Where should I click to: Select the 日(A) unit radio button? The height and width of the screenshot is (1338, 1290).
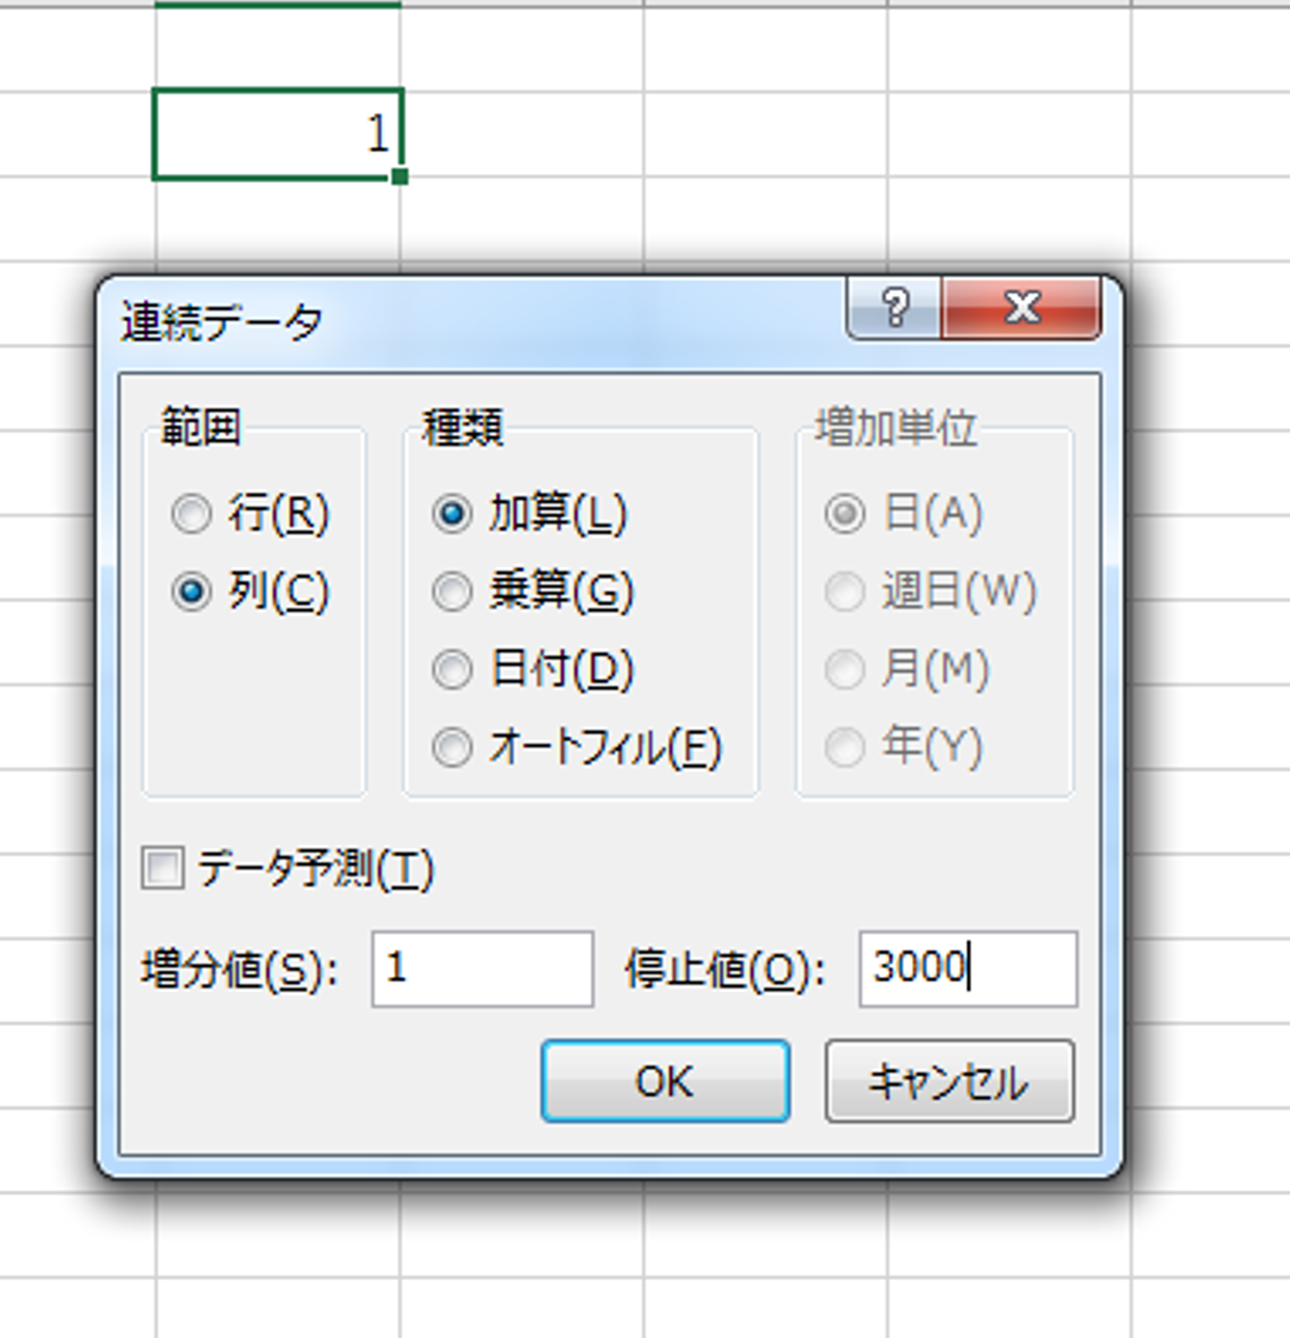coord(845,514)
